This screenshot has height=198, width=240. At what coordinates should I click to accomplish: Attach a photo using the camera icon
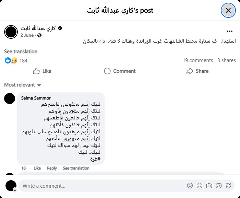coord(209,186)
